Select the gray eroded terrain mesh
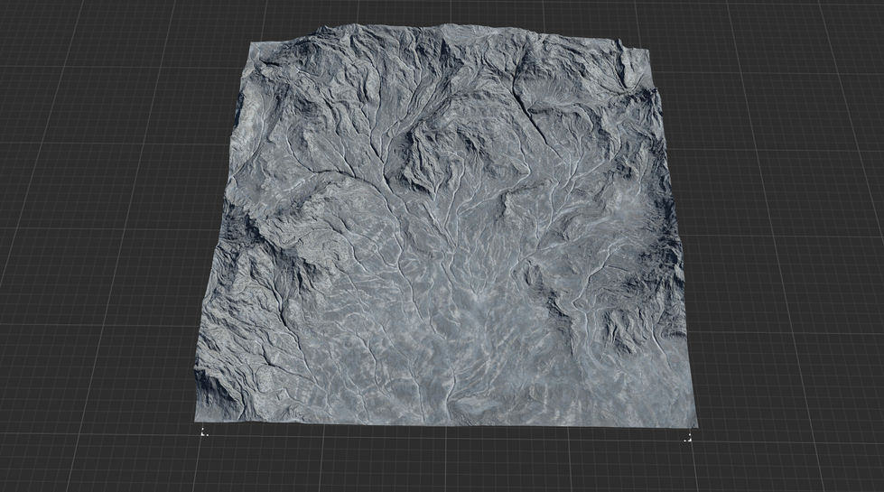Viewport: 884px width, 492px height. click(x=445, y=226)
